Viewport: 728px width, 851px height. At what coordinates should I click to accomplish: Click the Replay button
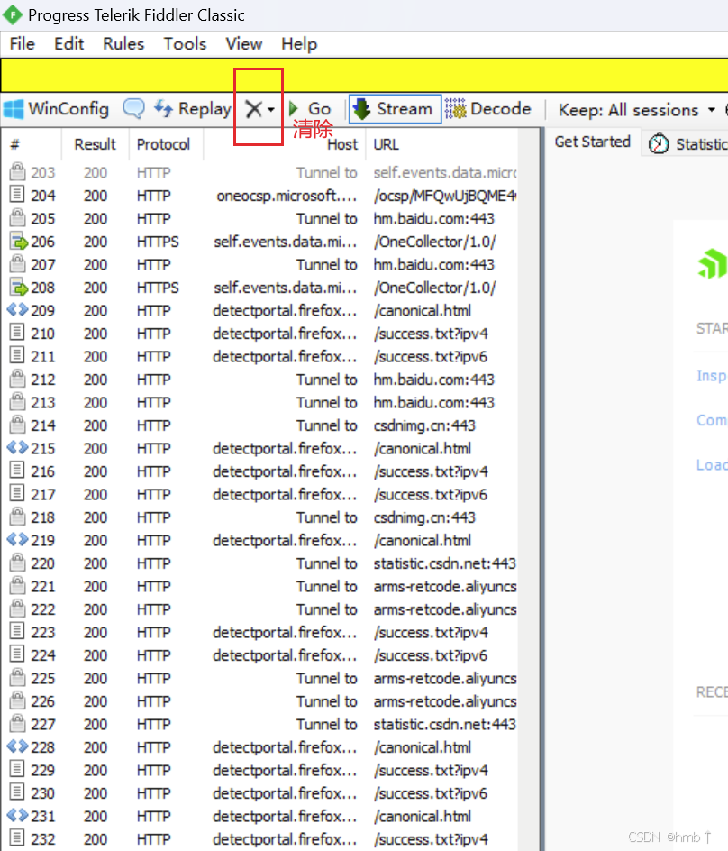tap(193, 109)
